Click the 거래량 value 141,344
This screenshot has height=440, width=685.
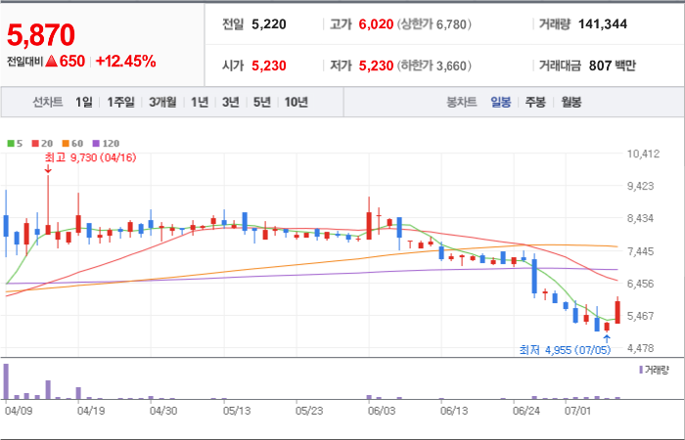603,24
